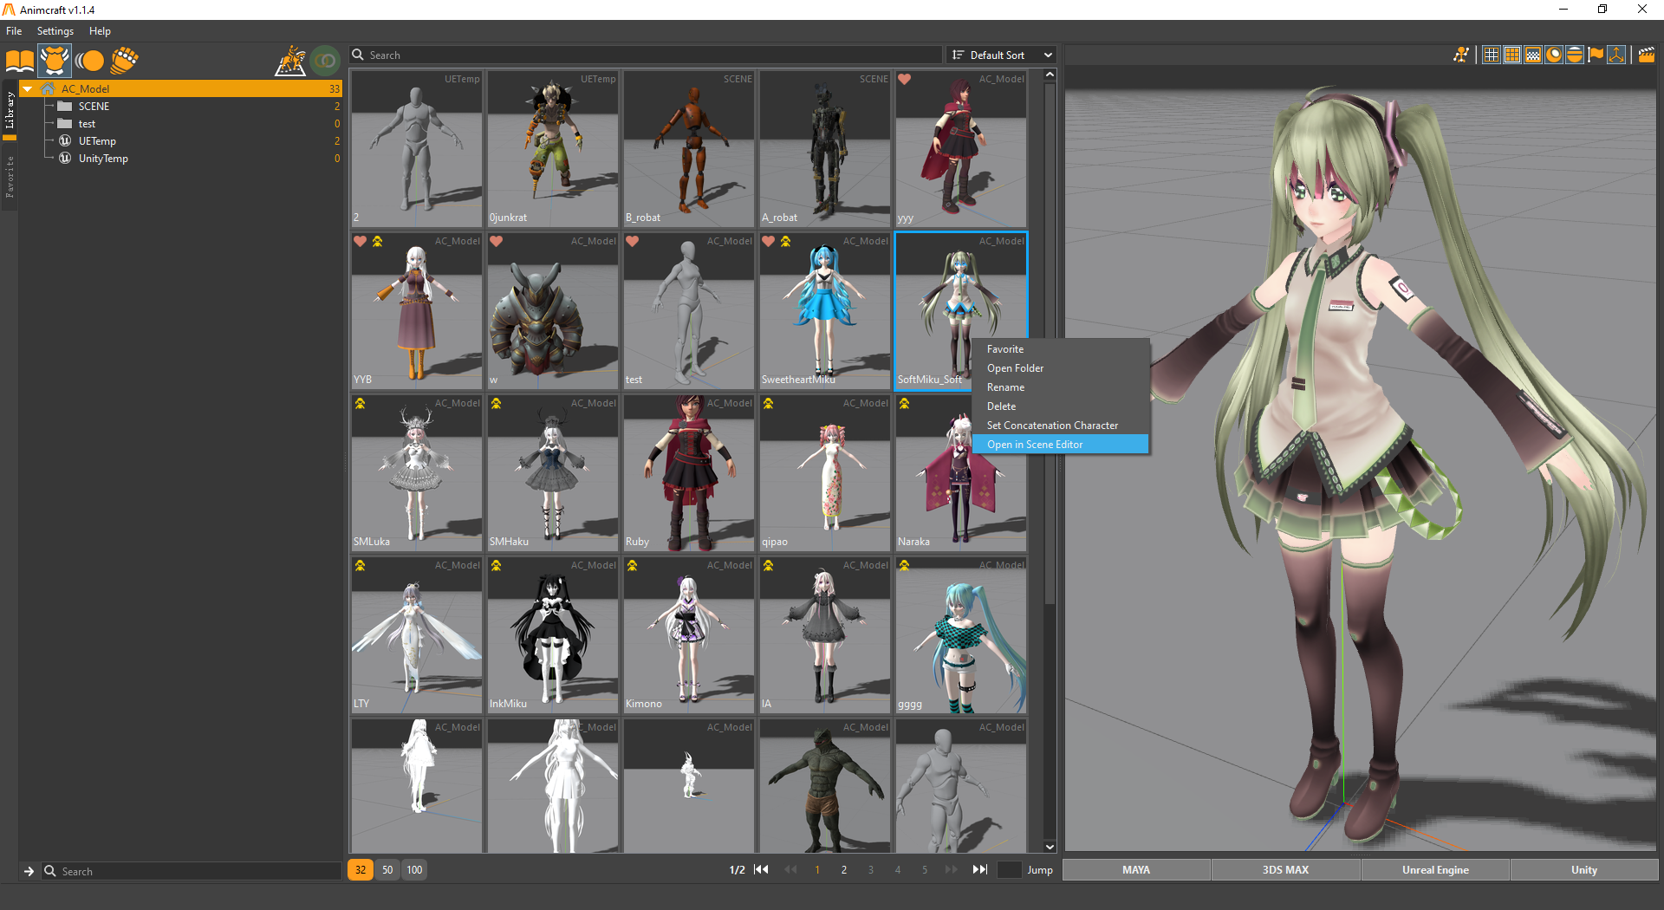Image resolution: width=1664 pixels, height=910 pixels.
Task: Select the InkMiku model thumbnail
Action: pyautogui.click(x=553, y=635)
